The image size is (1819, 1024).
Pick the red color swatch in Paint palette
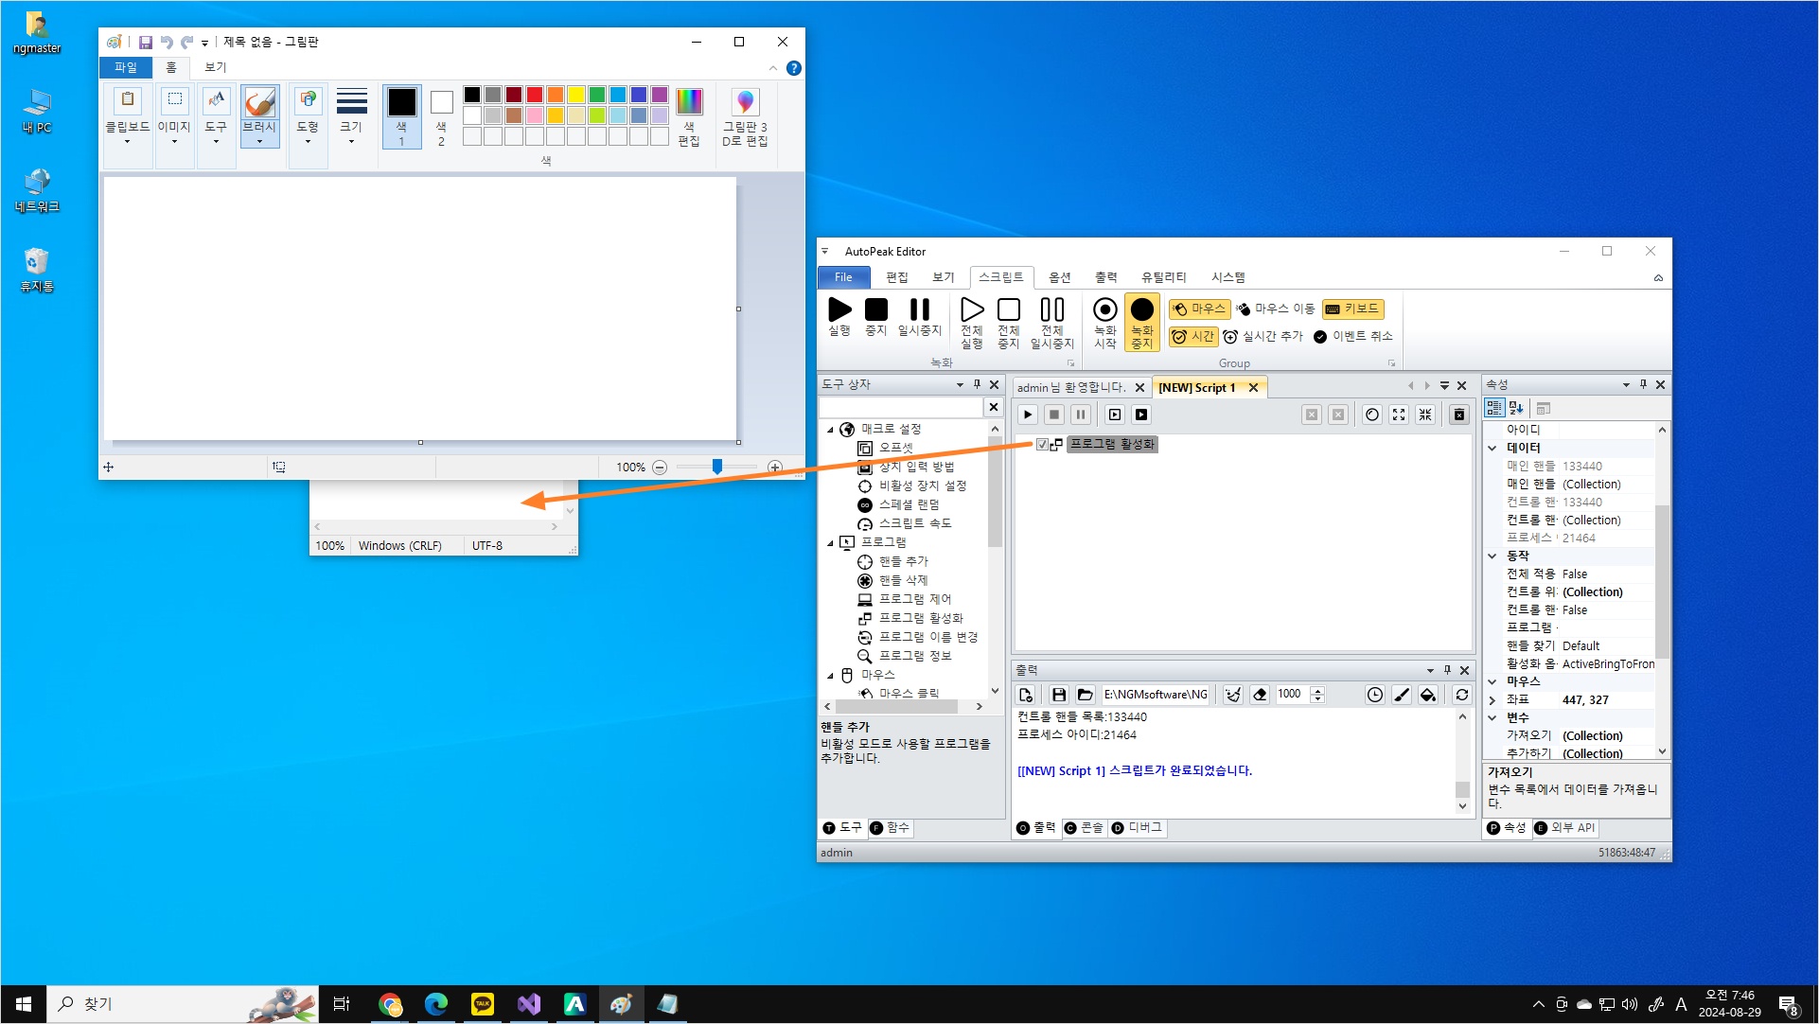[x=535, y=95]
